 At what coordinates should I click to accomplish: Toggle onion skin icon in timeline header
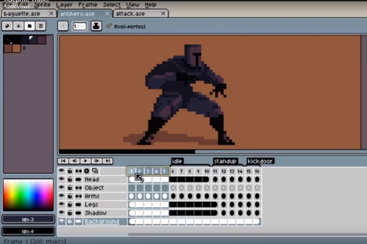point(95,171)
